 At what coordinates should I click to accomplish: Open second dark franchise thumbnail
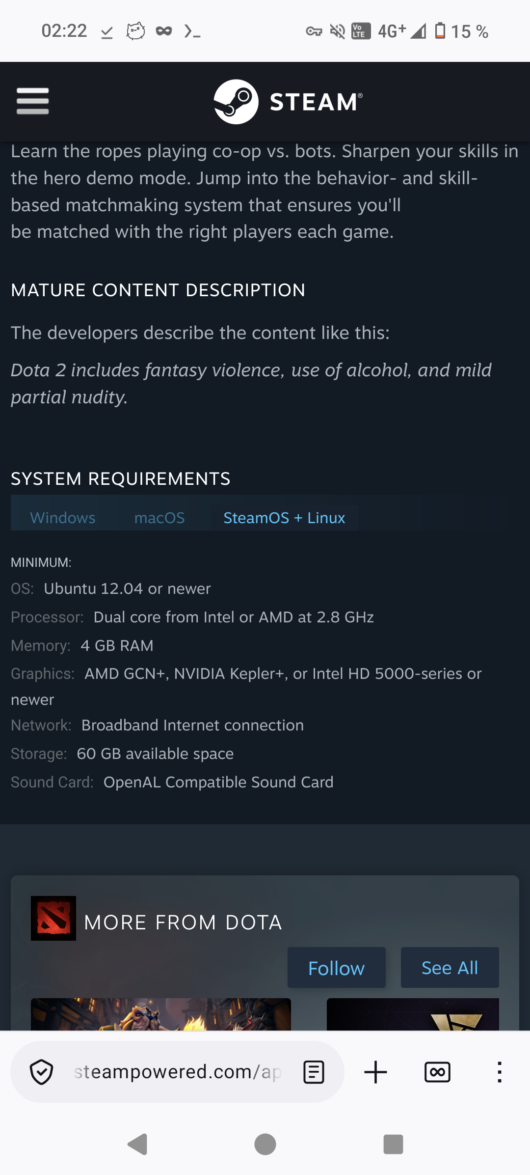(413, 1014)
